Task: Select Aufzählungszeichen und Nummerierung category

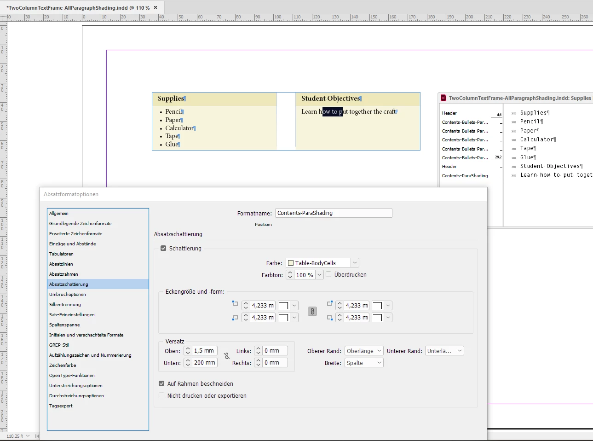Action: [x=98, y=355]
